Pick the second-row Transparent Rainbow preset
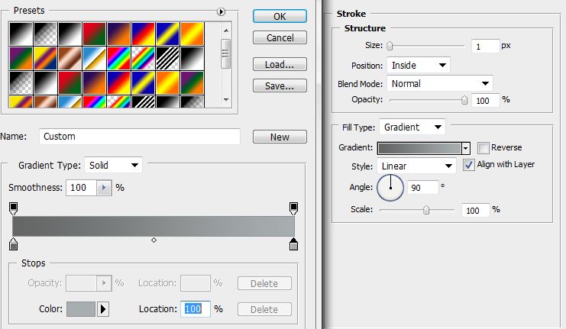566x329 pixels. pyautogui.click(x=143, y=58)
